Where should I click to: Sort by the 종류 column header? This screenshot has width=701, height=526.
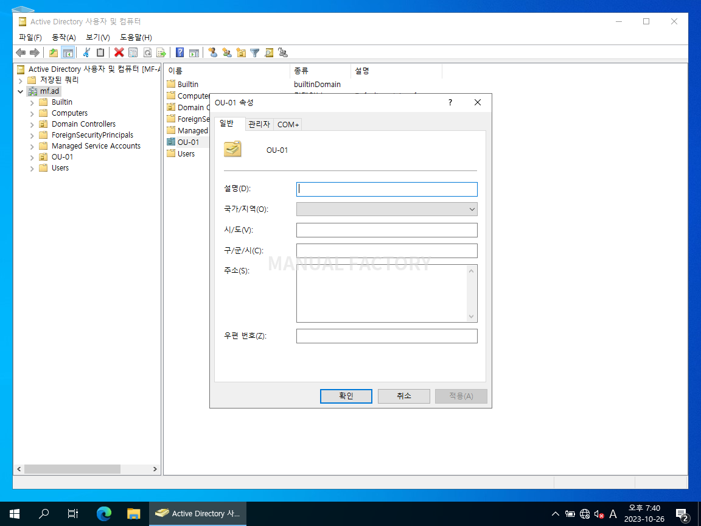point(320,71)
